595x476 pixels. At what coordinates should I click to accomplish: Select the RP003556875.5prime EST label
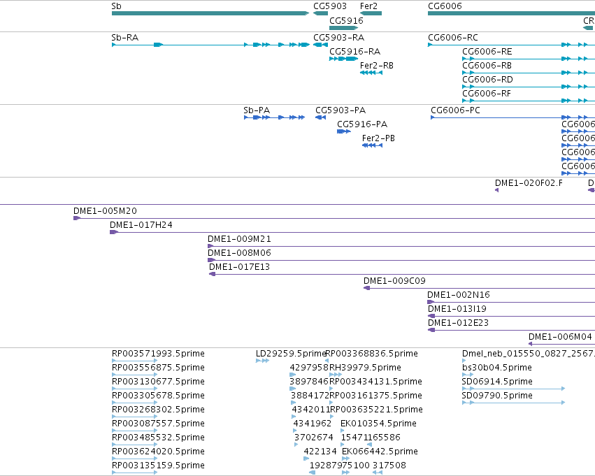(x=158, y=368)
